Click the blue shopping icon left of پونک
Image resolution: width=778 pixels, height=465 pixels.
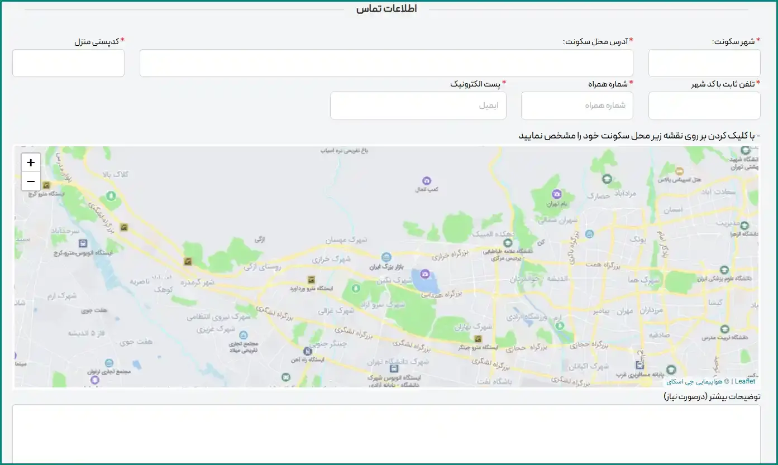[589, 234]
